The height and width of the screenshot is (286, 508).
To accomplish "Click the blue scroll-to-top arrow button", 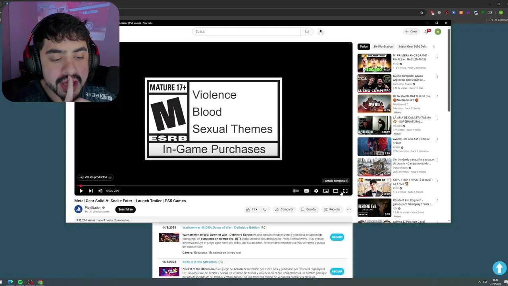I will click(499, 268).
